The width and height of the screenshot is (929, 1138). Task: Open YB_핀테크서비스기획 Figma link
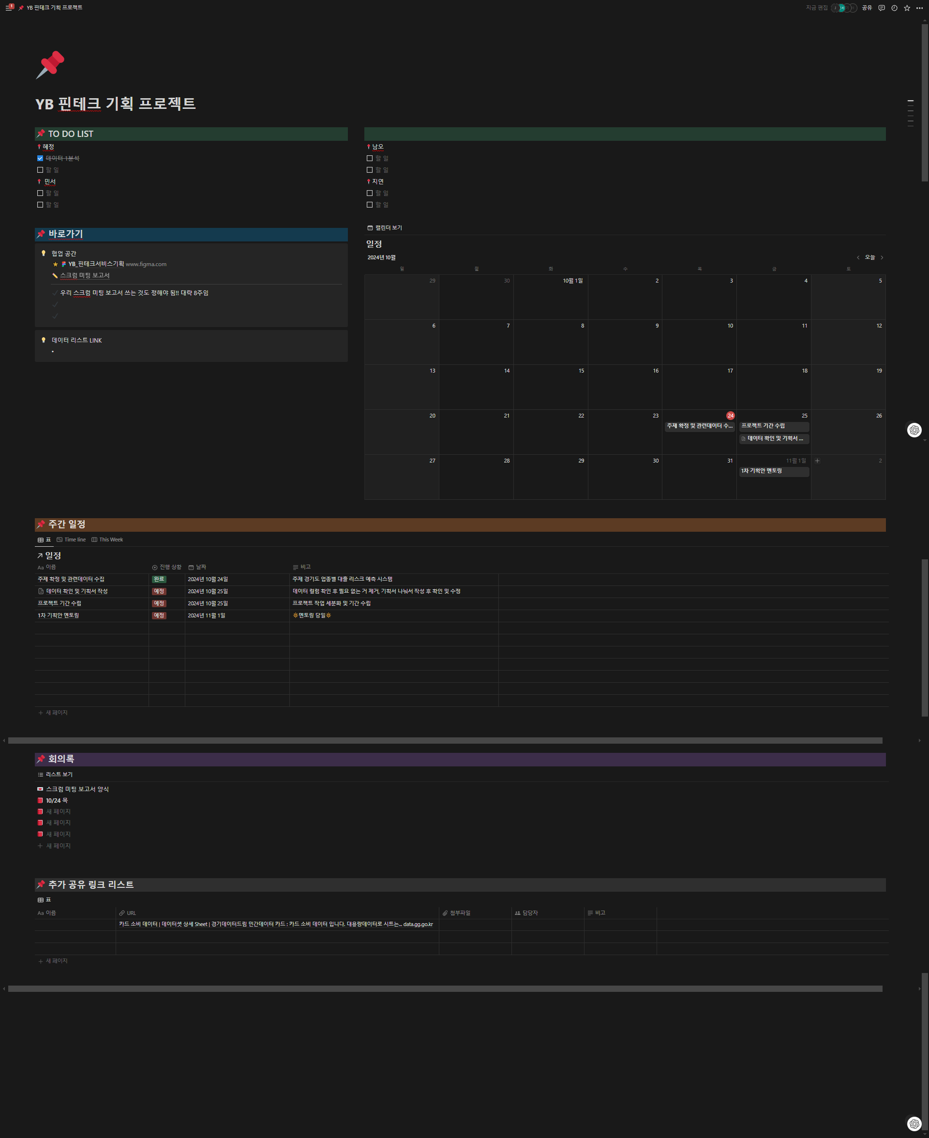pos(96,264)
